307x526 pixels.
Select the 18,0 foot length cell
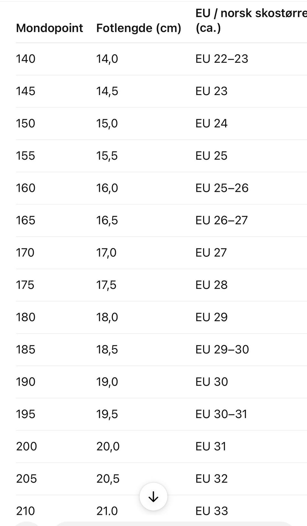107,317
